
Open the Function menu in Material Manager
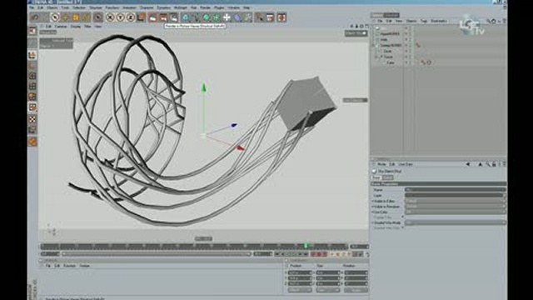tap(69, 266)
